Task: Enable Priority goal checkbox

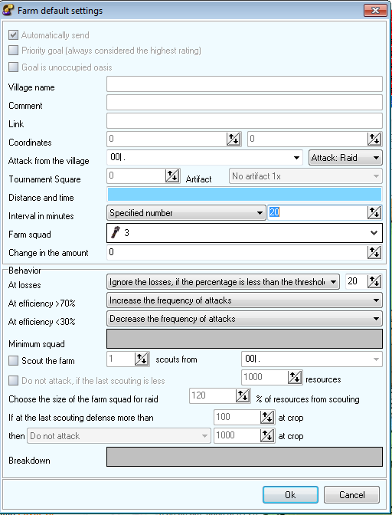Action: [x=13, y=51]
